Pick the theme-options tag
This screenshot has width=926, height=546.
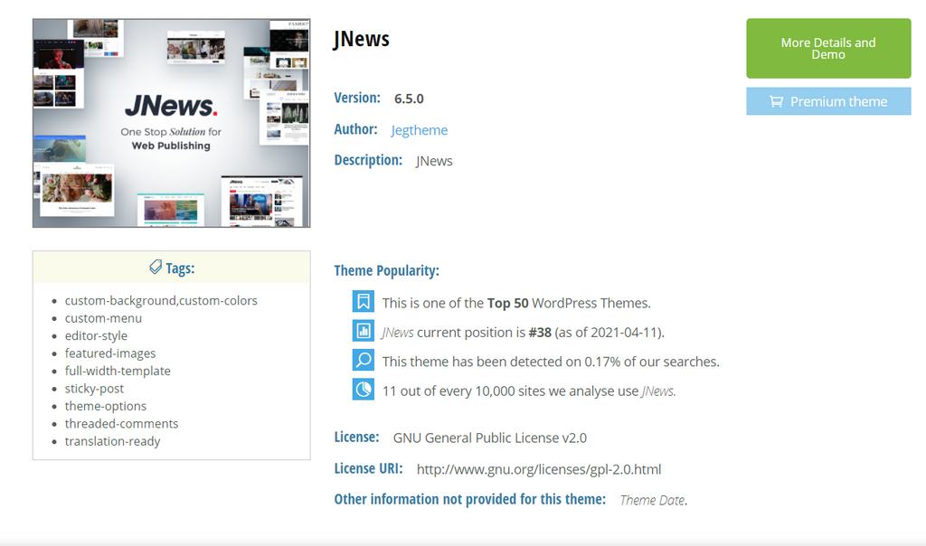105,406
